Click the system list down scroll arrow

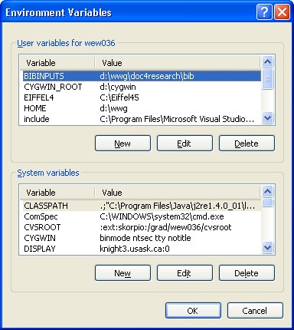click(268, 248)
